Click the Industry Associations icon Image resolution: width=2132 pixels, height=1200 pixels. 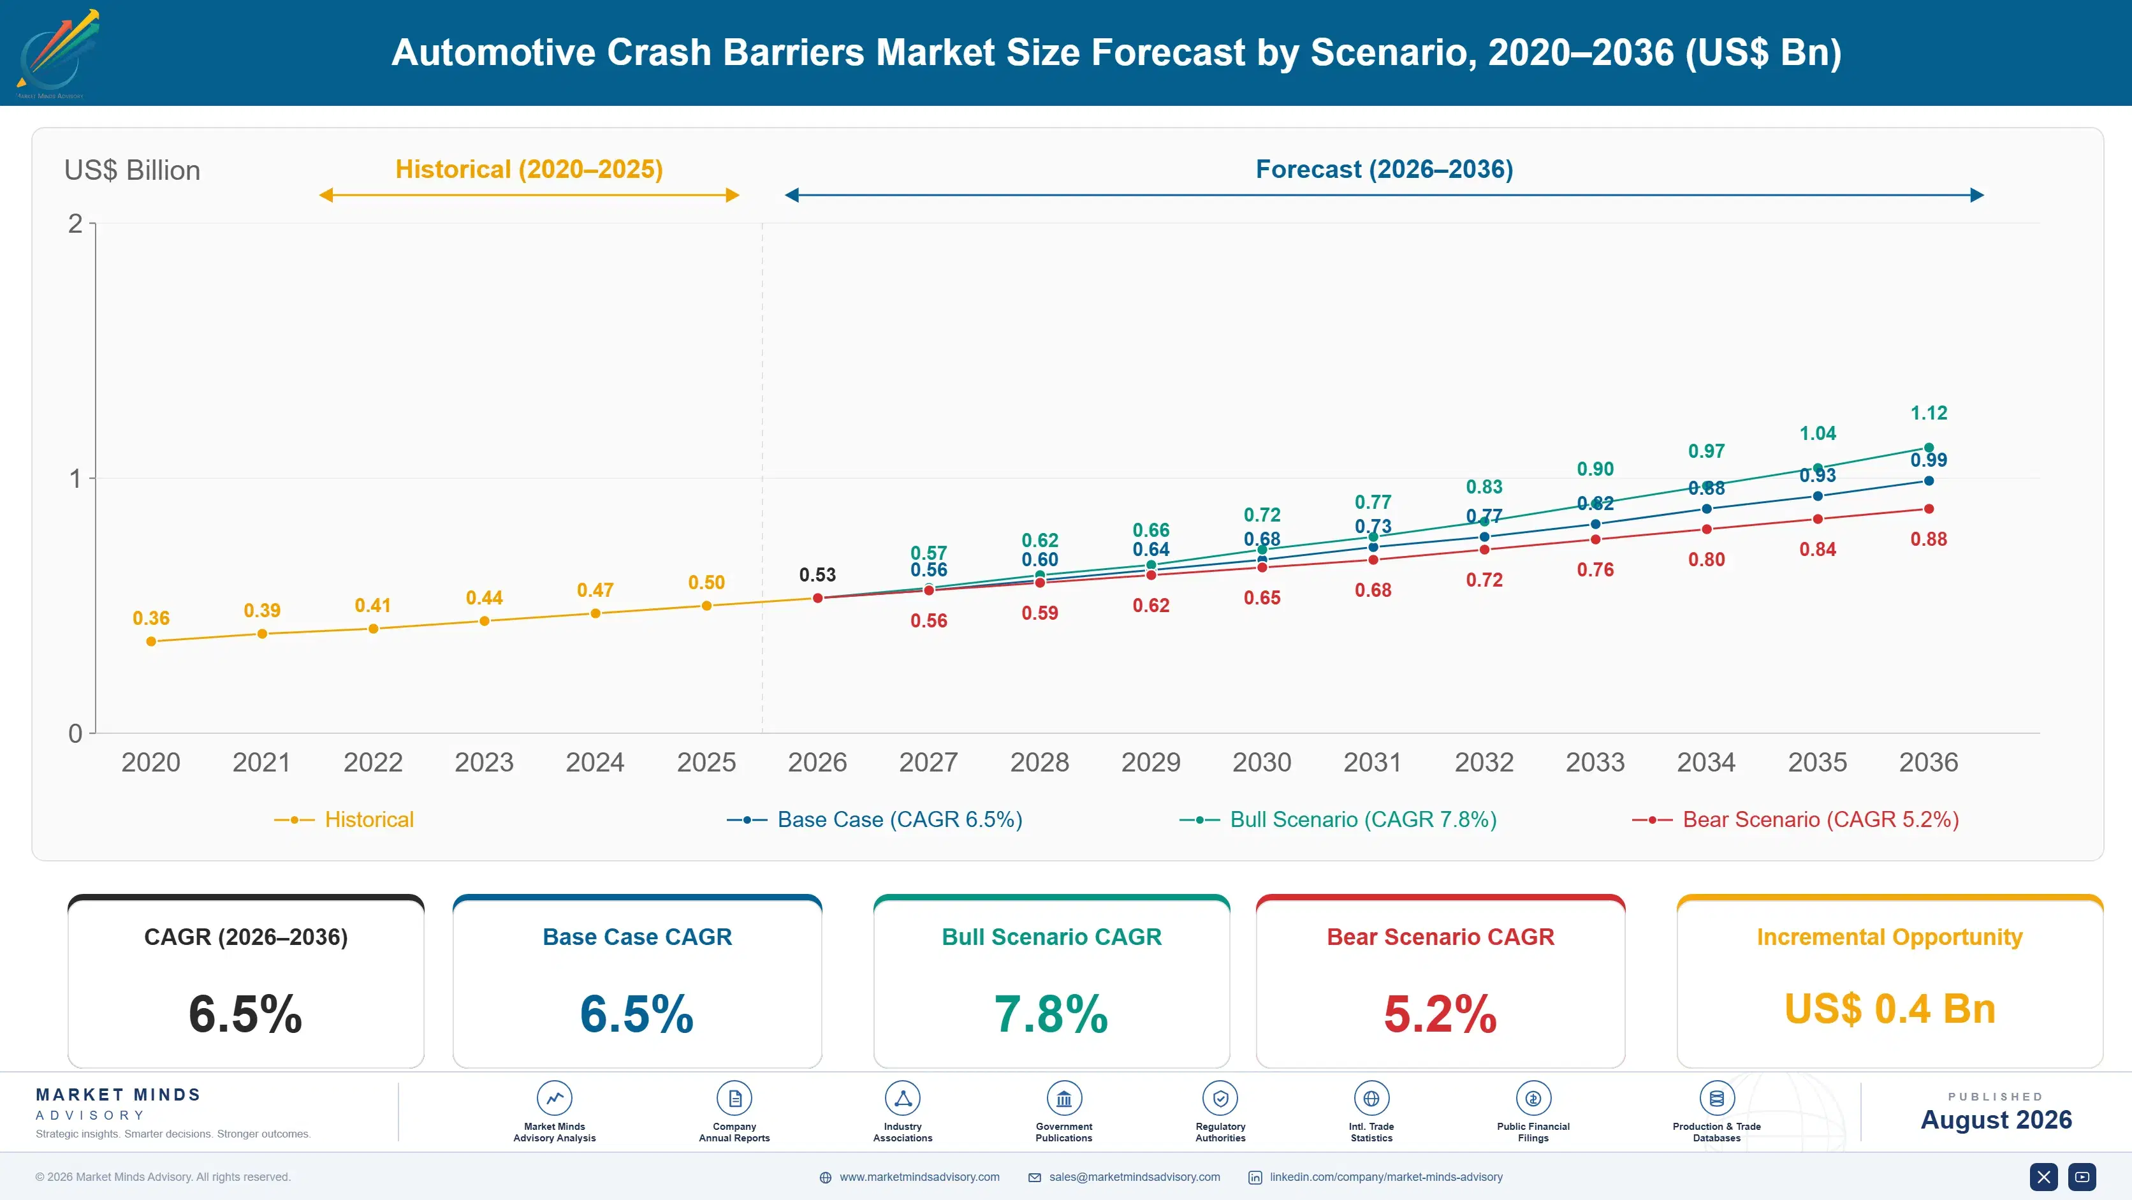click(x=902, y=1098)
